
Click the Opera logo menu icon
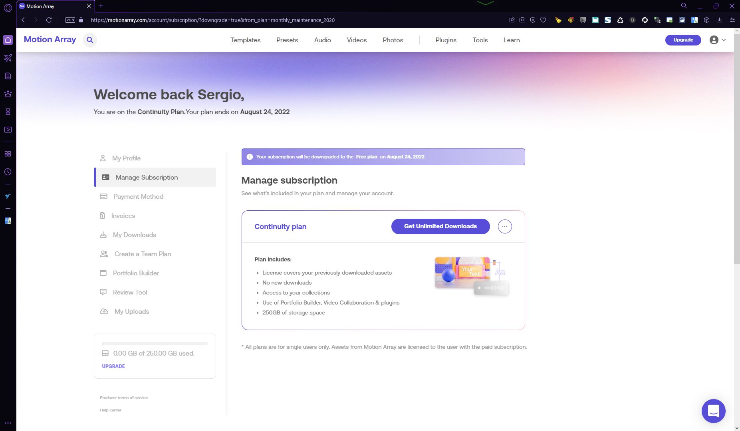pos(8,8)
